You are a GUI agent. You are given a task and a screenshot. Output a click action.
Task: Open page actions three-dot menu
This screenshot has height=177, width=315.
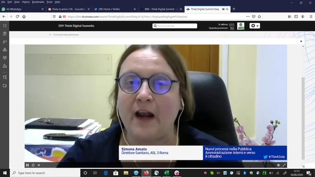click(x=248, y=17)
